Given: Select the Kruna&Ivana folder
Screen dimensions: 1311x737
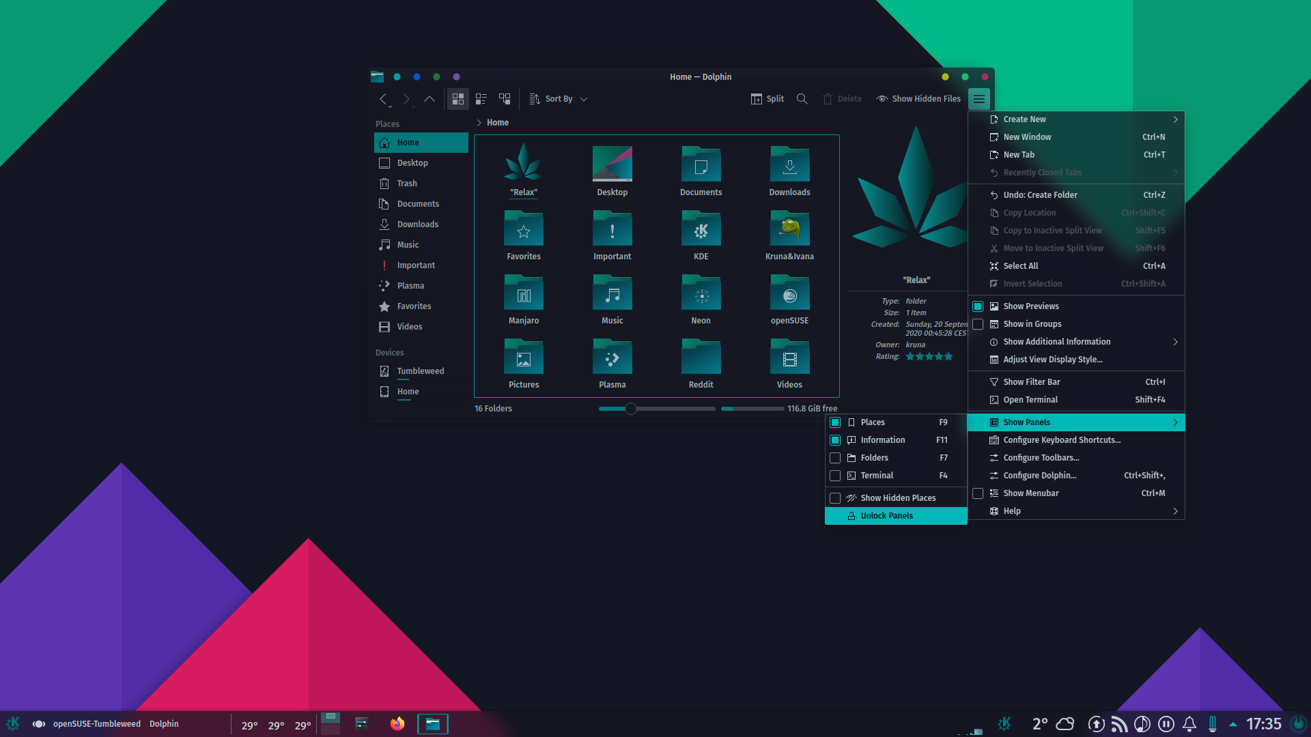Looking at the screenshot, I should pyautogui.click(x=790, y=228).
